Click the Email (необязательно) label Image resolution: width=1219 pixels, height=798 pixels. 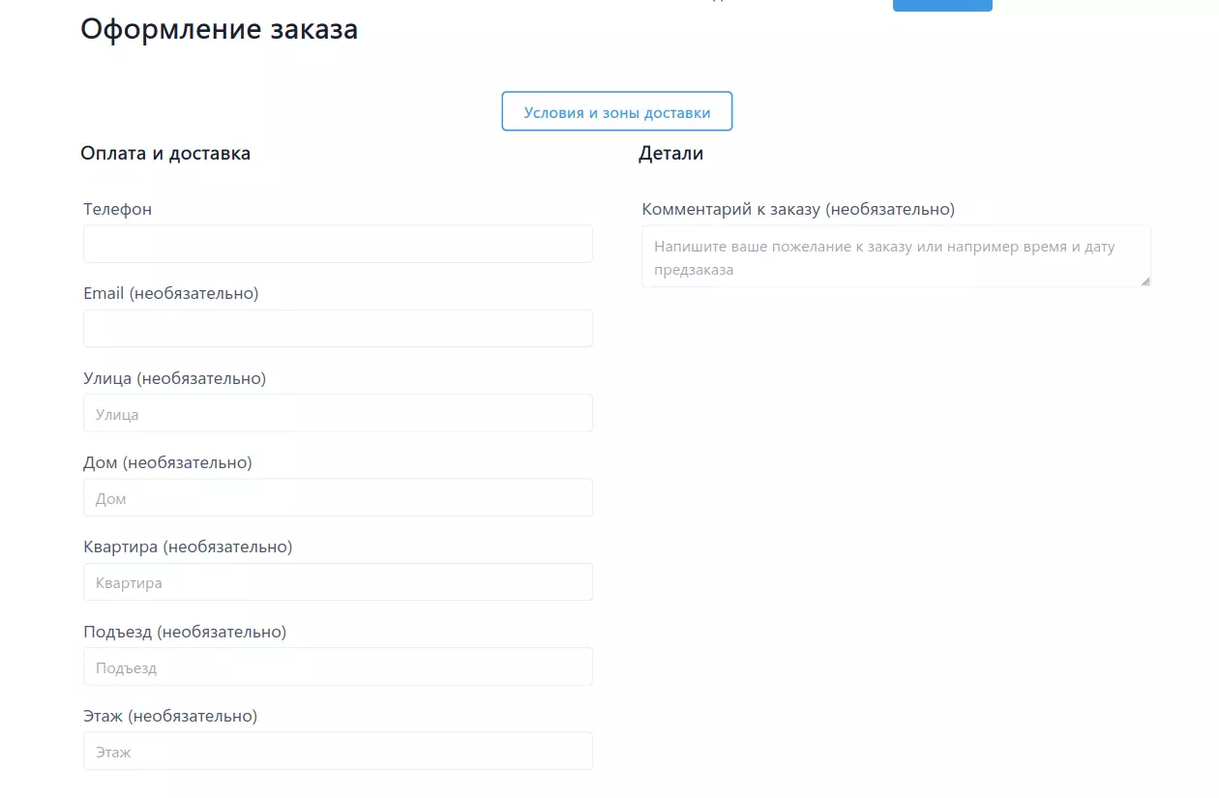click(170, 293)
